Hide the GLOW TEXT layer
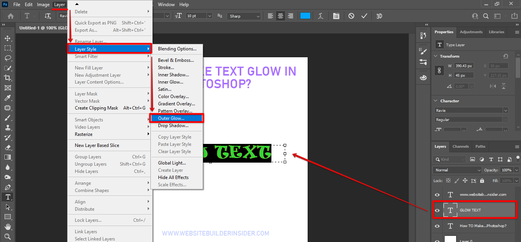Image resolution: width=521 pixels, height=242 pixels. pos(437,210)
